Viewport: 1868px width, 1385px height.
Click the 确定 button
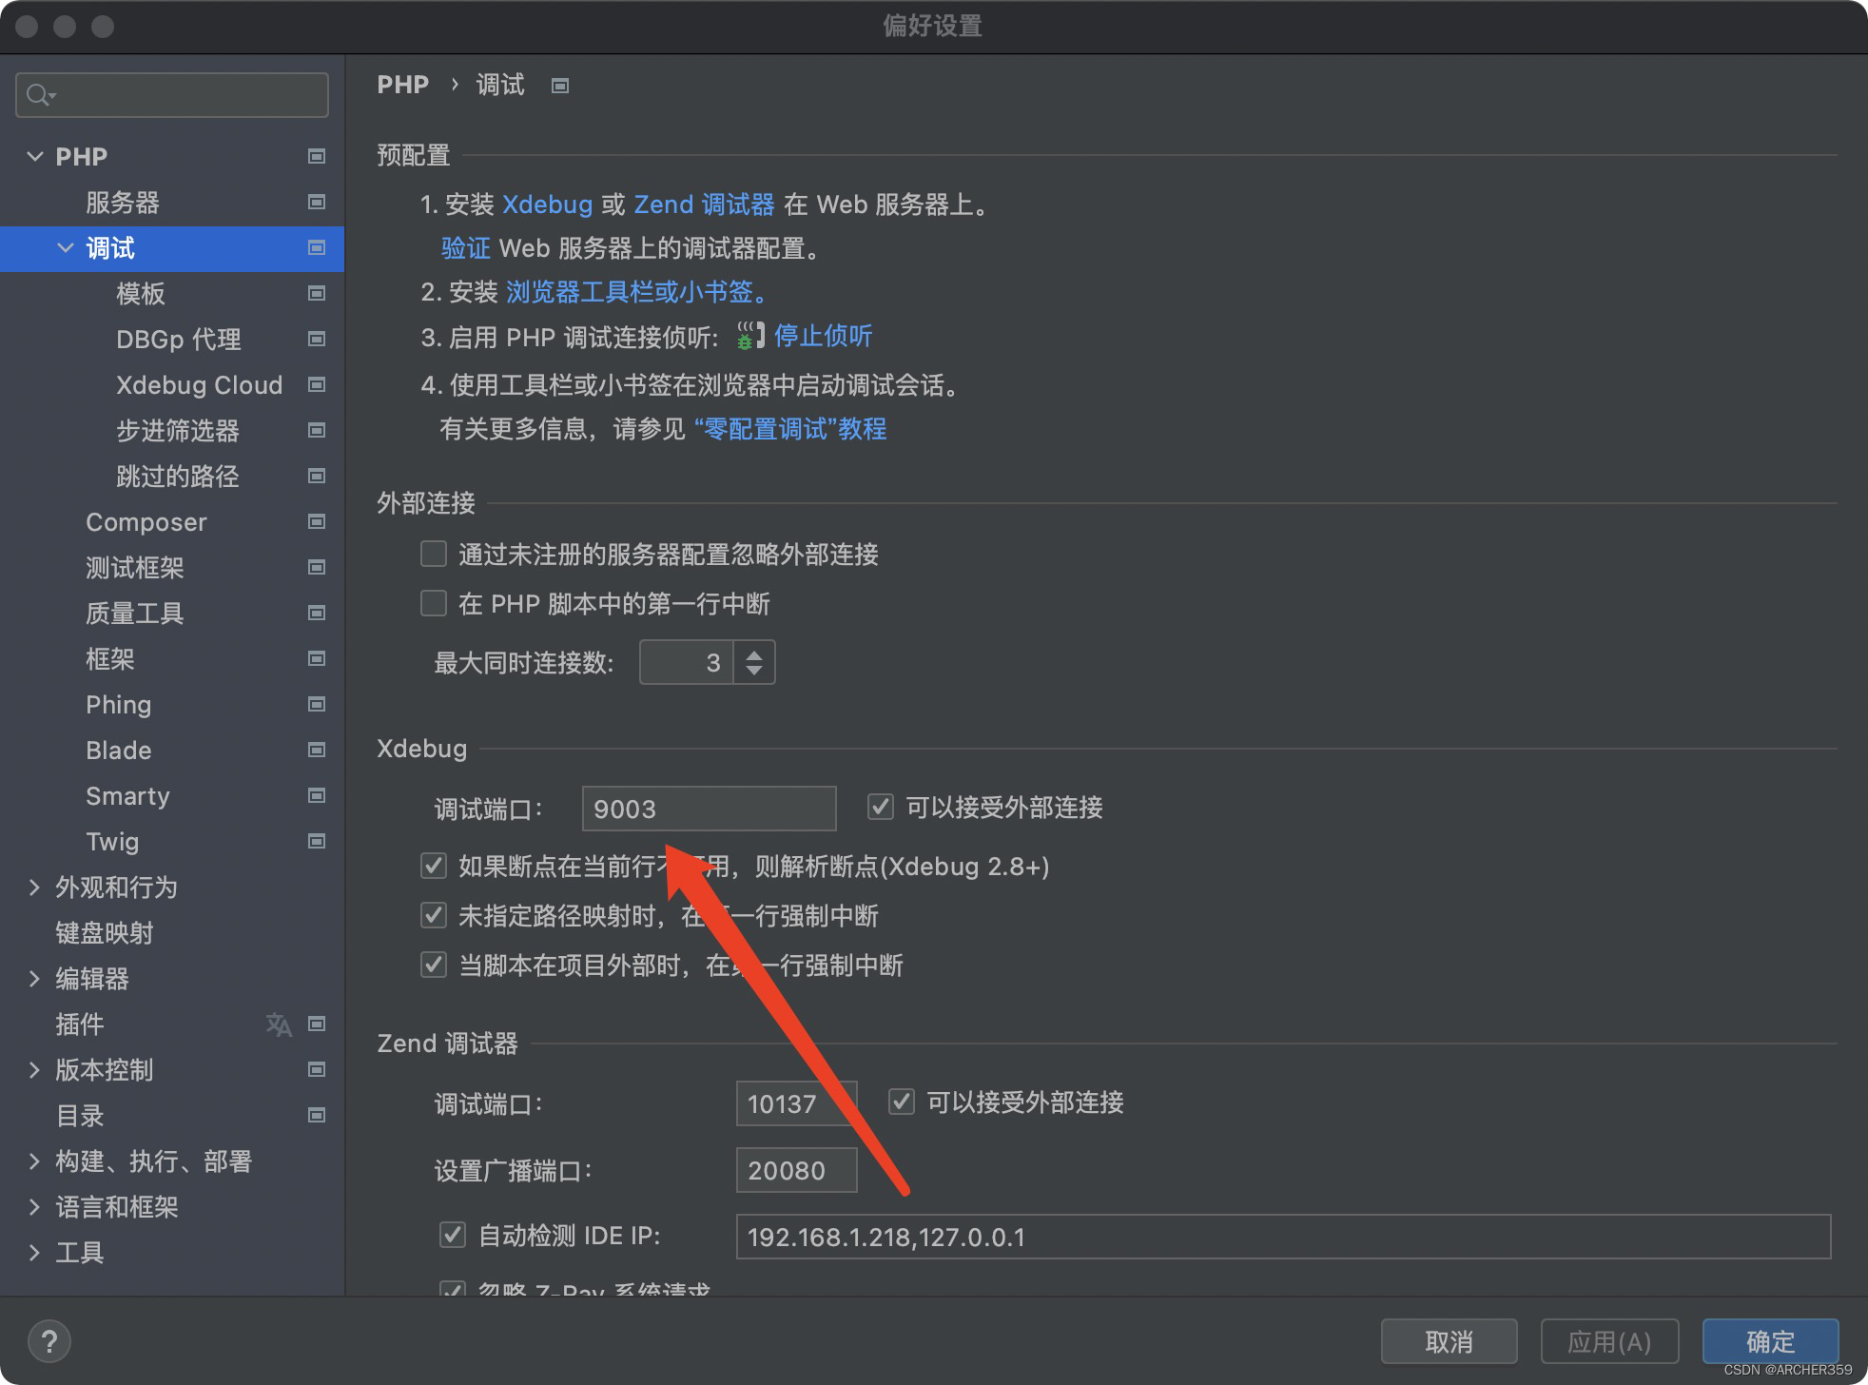(1769, 1341)
